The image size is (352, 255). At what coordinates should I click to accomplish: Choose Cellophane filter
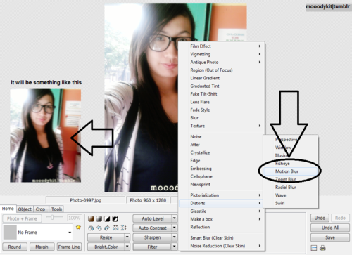(x=221, y=176)
